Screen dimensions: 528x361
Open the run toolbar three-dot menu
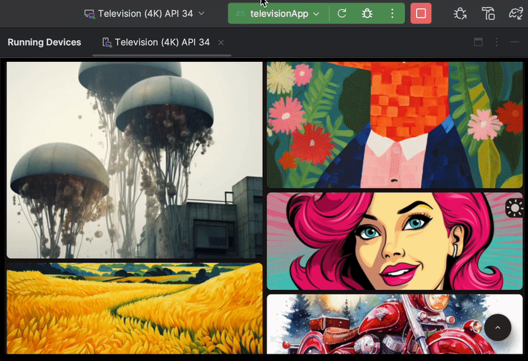tap(392, 13)
